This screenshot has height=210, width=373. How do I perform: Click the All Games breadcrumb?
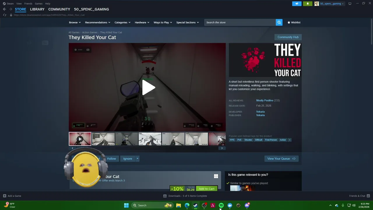[74, 32]
